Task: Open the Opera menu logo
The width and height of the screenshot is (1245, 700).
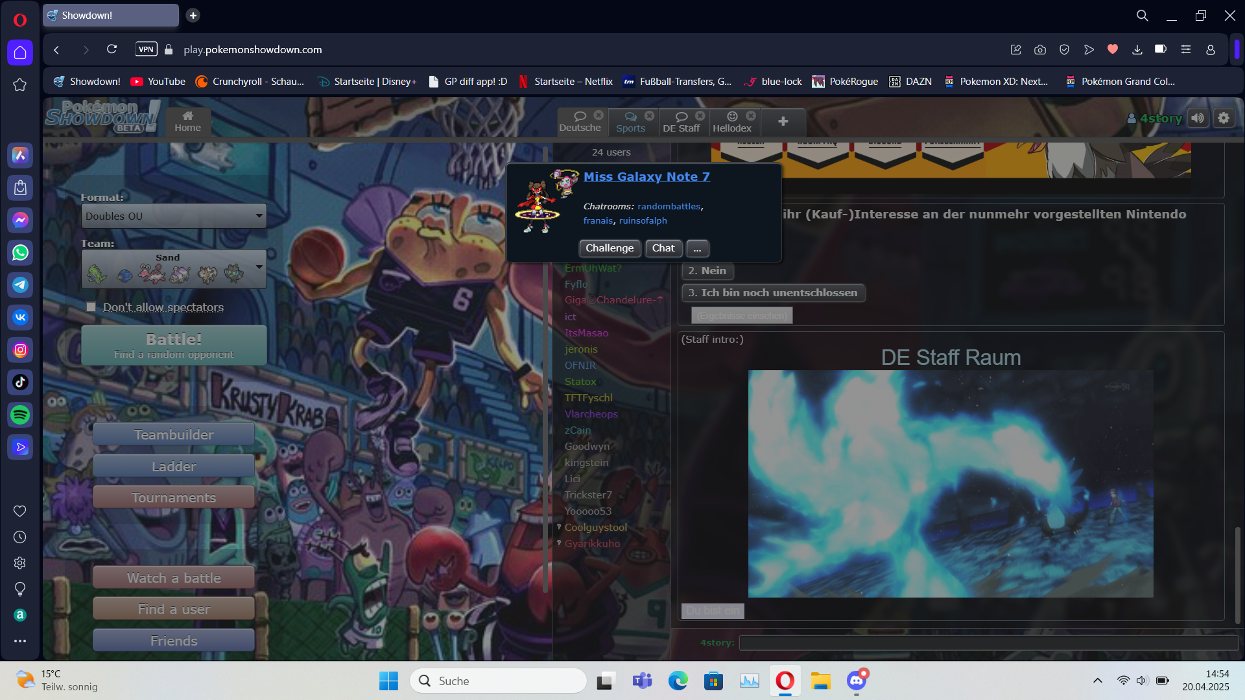Action: [20, 20]
